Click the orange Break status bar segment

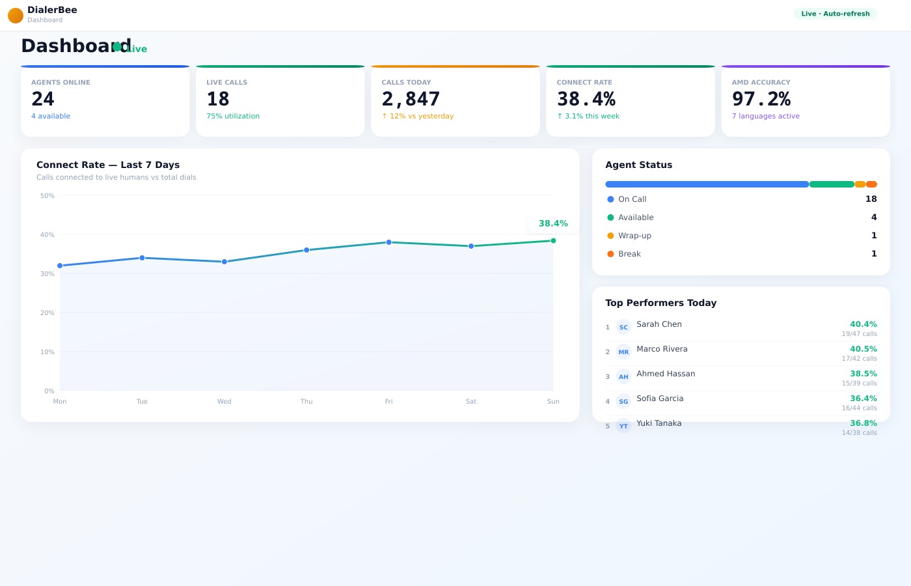coord(871,184)
